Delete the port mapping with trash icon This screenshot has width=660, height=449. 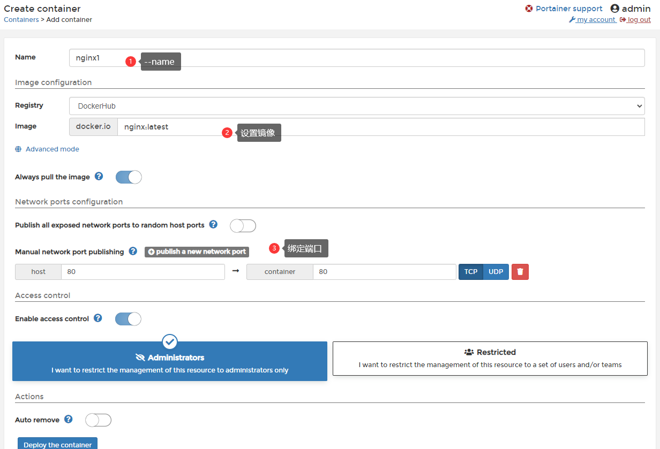(520, 272)
